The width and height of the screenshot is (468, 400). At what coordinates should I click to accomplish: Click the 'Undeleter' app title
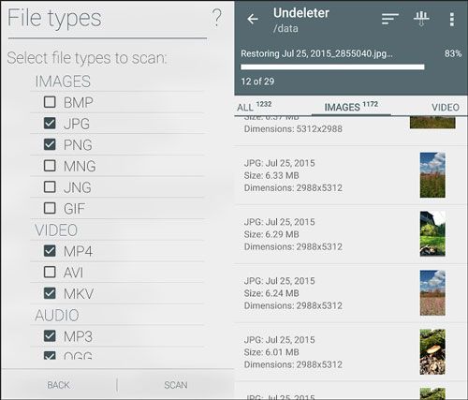301,13
